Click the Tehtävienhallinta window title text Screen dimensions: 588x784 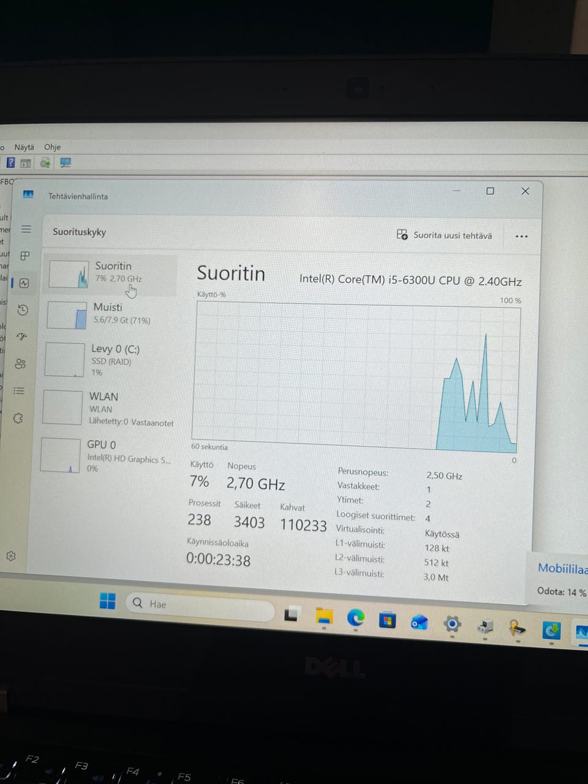click(78, 196)
